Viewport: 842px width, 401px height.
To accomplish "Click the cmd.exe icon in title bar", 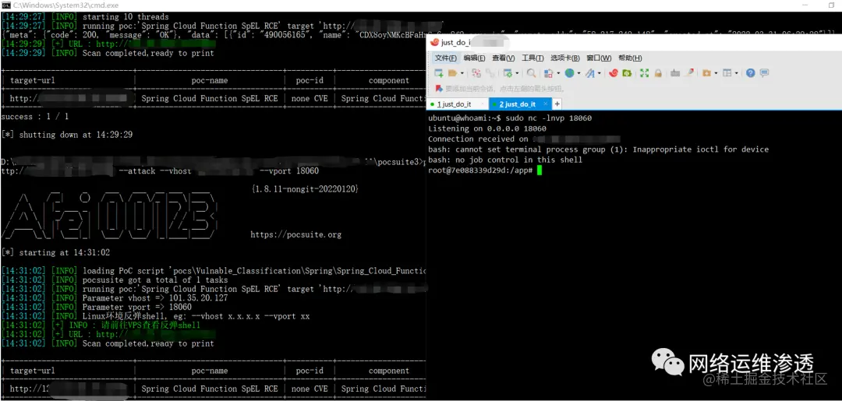I will pyautogui.click(x=6, y=5).
